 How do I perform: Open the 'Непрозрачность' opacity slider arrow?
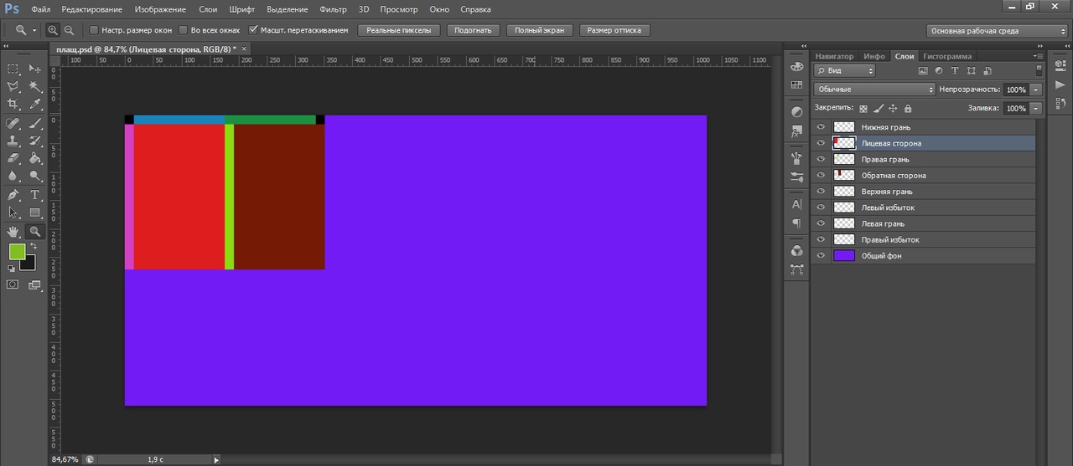coord(1036,90)
